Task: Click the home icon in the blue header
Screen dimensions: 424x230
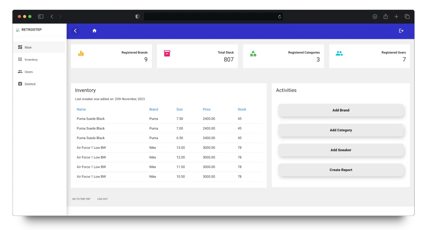Action: (x=94, y=31)
